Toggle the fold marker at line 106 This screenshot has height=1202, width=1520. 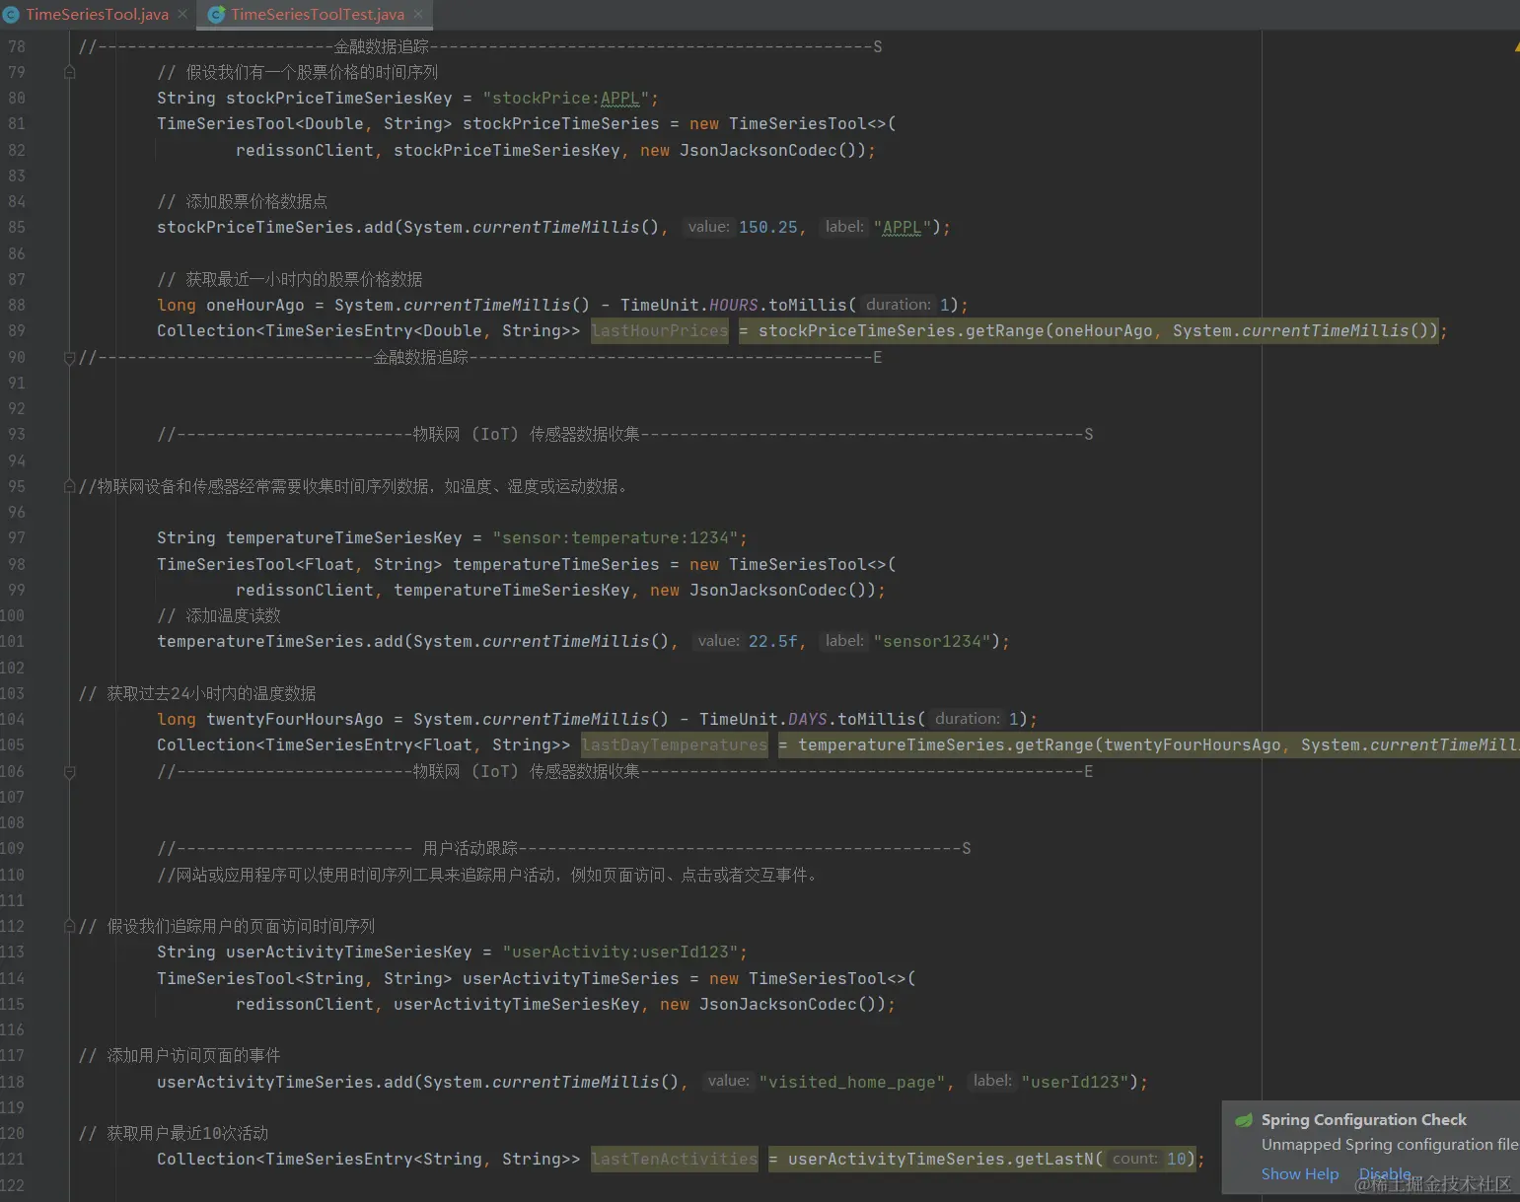pyautogui.click(x=69, y=771)
